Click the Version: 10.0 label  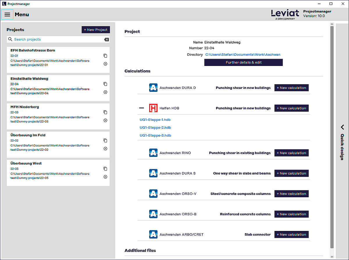pos(314,16)
